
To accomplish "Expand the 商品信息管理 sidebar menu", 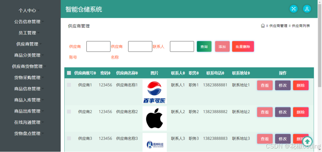I will 29,89.
